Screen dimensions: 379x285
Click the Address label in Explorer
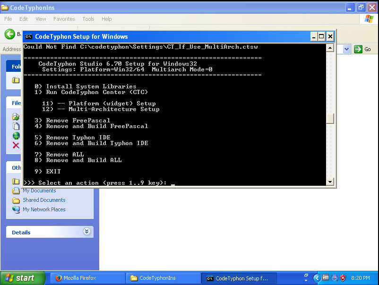coord(12,49)
